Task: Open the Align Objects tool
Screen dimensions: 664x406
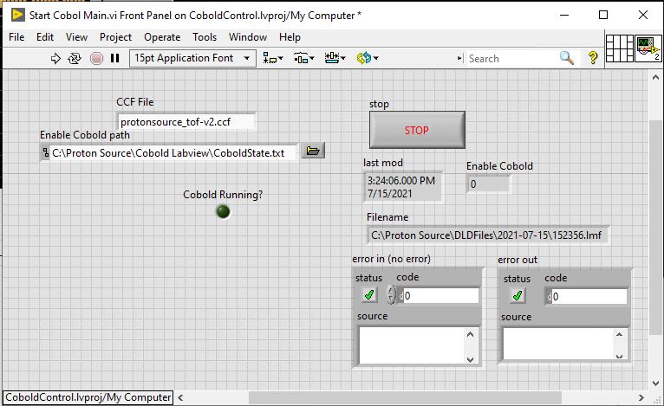Action: pyautogui.click(x=273, y=58)
